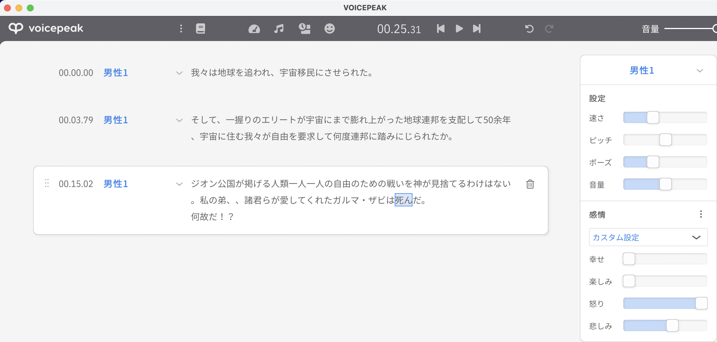The image size is (717, 342).
Task: Click the music note pitch icon
Action: point(279,28)
